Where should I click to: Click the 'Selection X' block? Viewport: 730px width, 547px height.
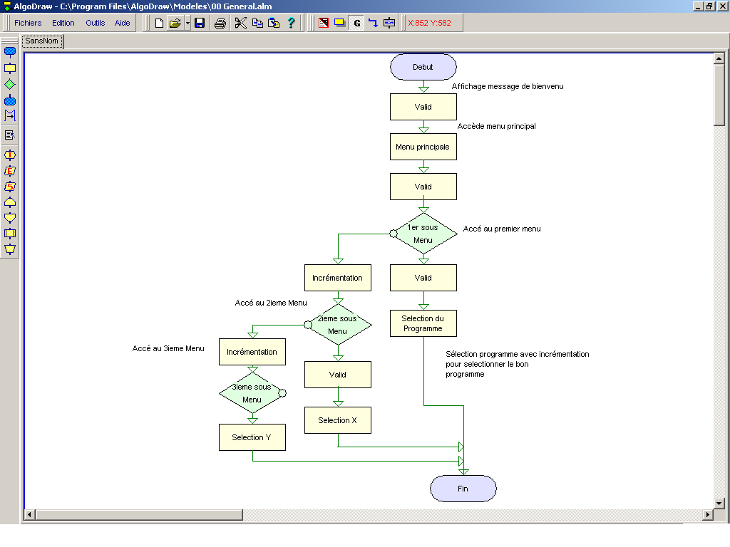click(338, 420)
